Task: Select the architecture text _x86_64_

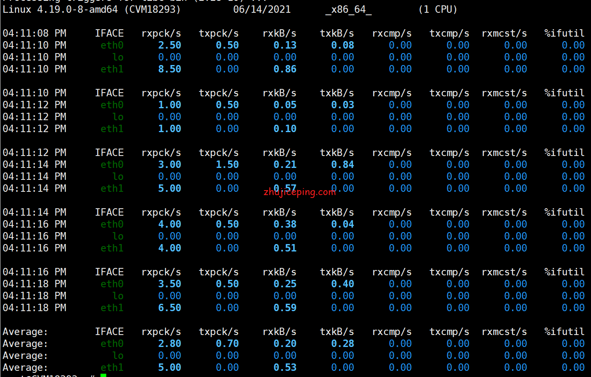Action: (x=348, y=9)
